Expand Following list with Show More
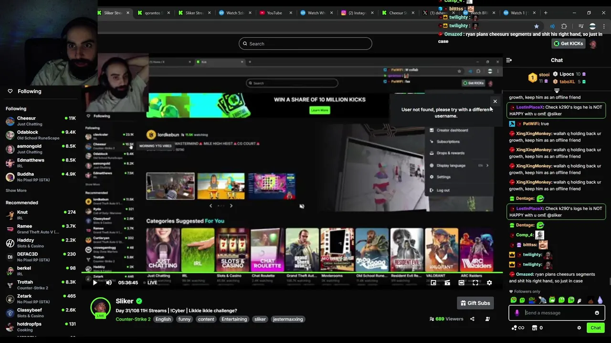 click(16, 191)
